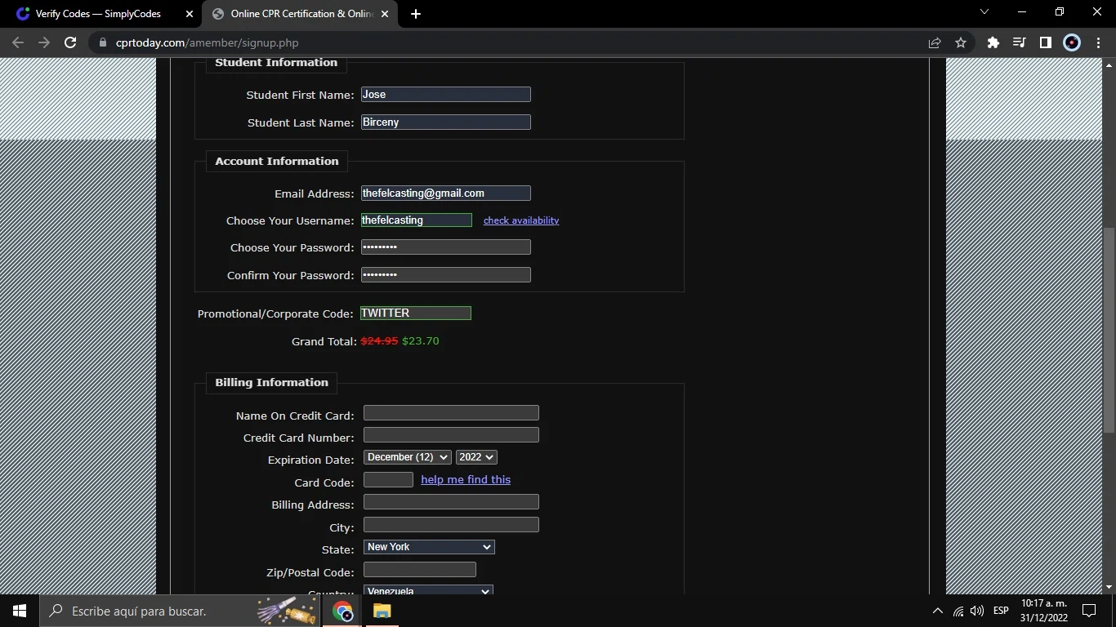This screenshot has height=627, width=1116.
Task: Click the Card Code field
Action: click(388, 480)
